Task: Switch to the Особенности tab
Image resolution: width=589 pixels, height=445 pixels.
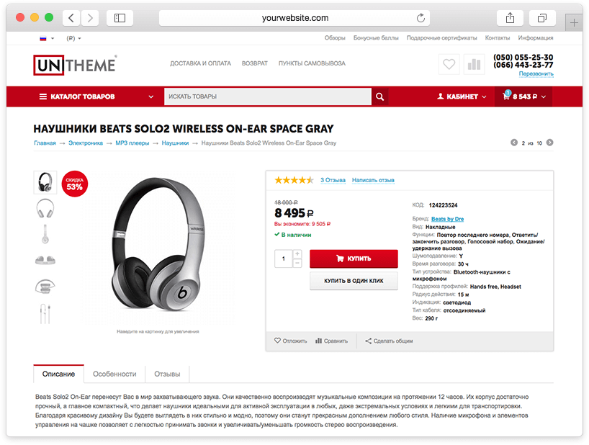Action: (x=114, y=374)
